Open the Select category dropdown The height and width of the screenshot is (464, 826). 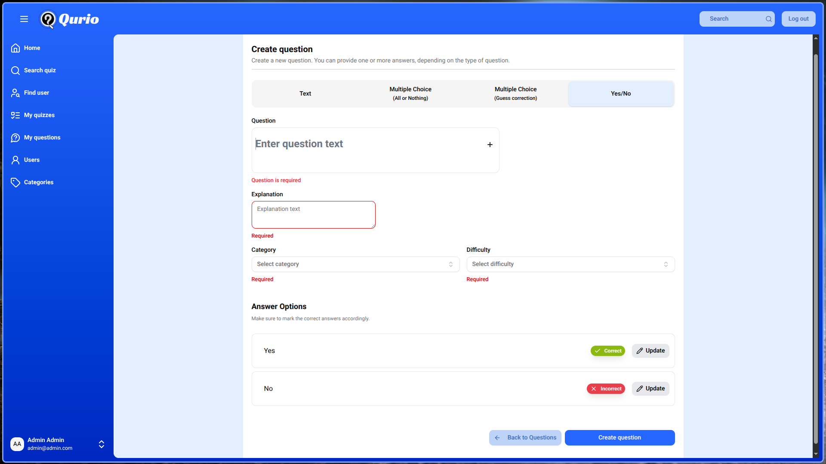(x=355, y=264)
